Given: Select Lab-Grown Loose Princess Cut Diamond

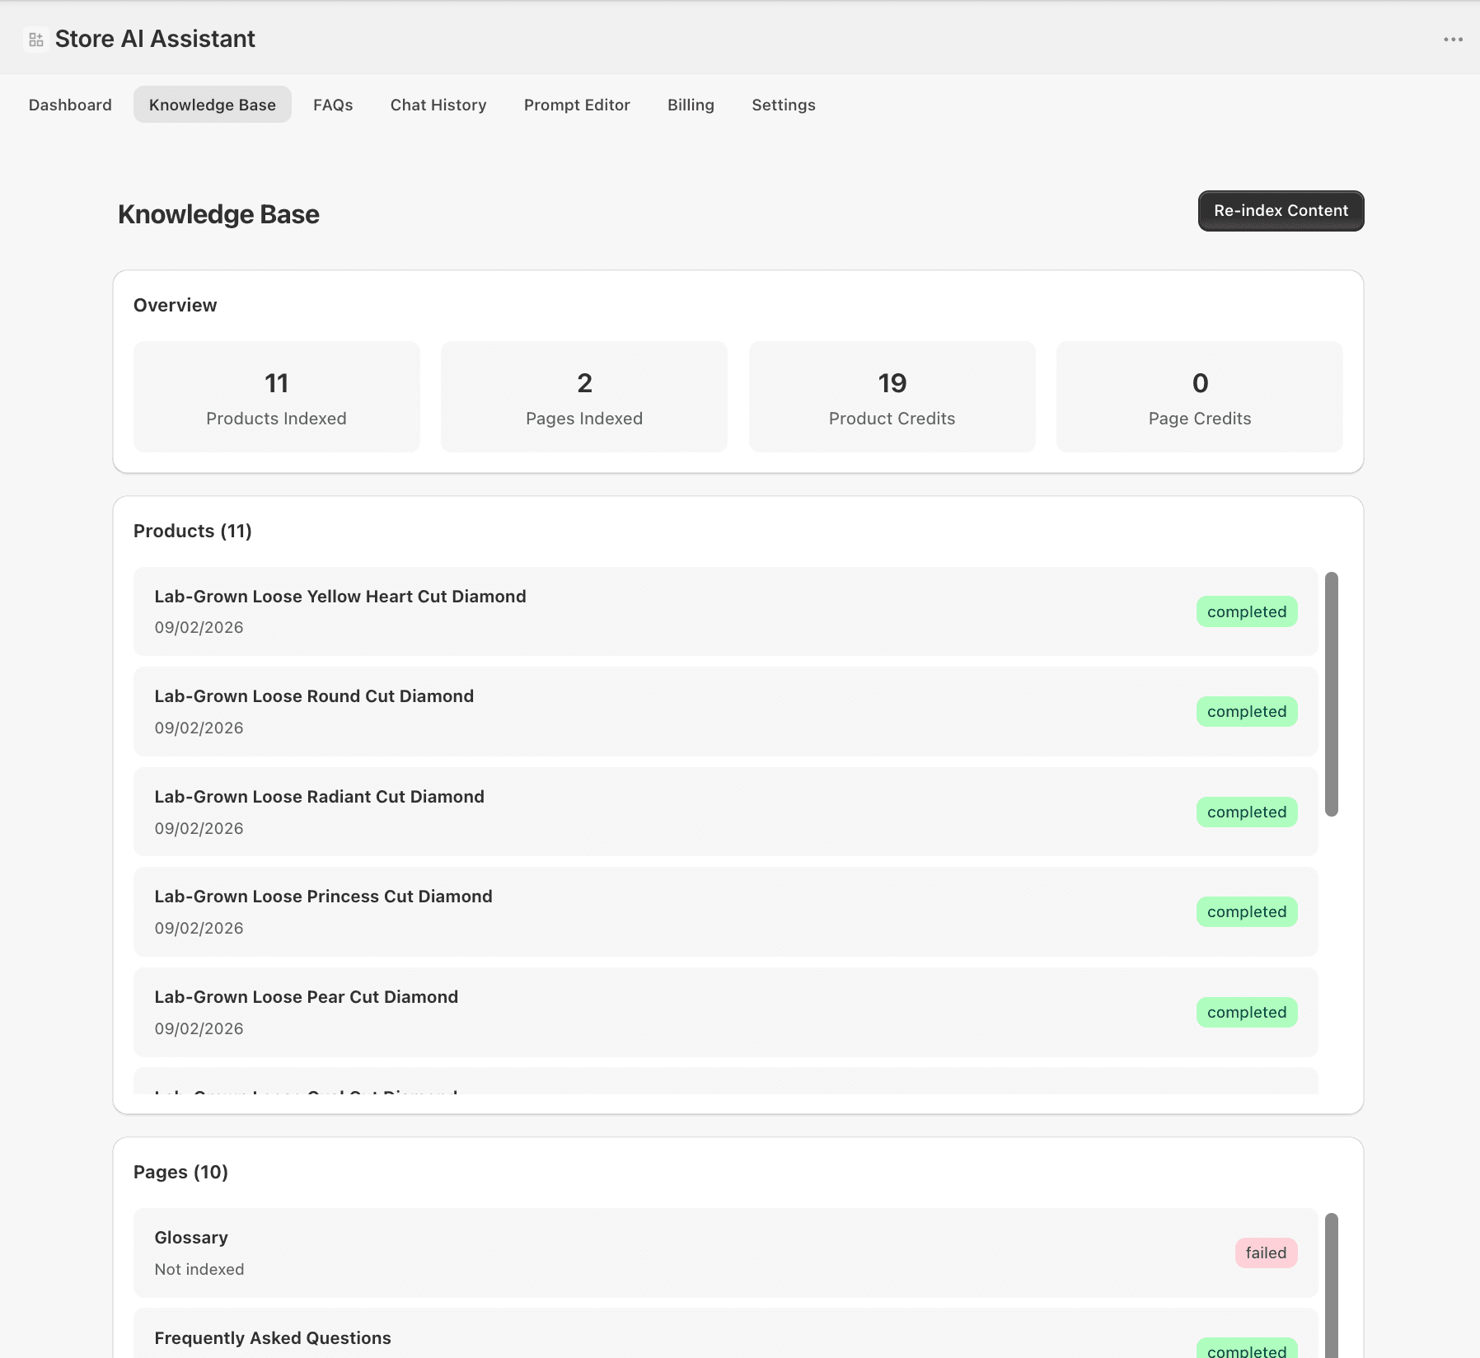Looking at the screenshot, I should pos(724,911).
